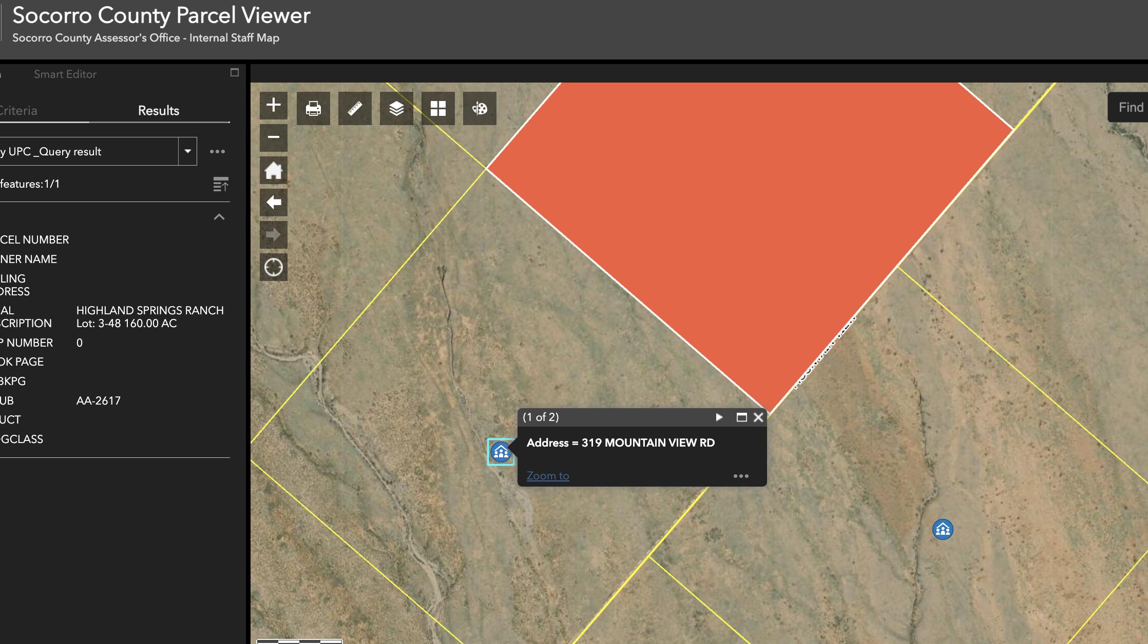Show next feature in popup
The height and width of the screenshot is (644, 1148).
[x=719, y=417]
